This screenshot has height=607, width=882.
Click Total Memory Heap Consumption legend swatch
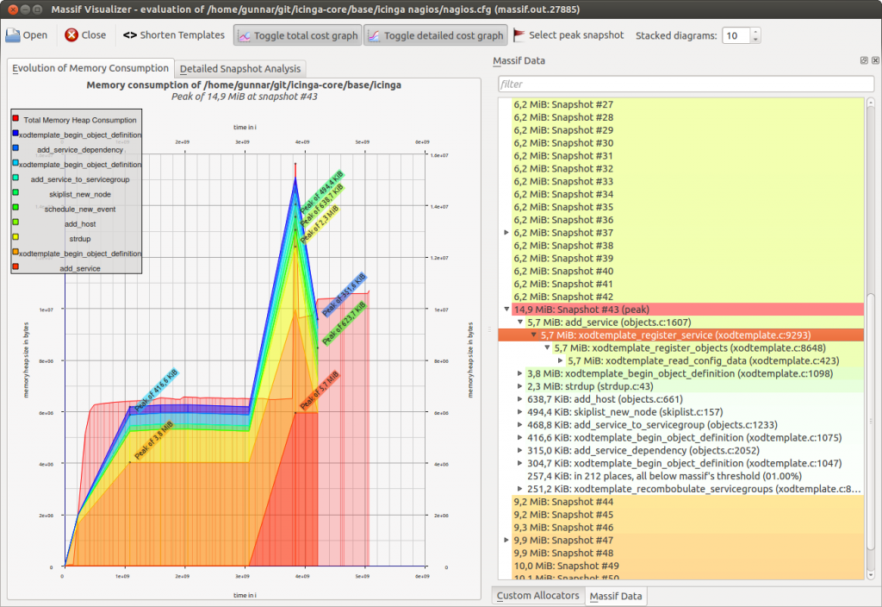(x=16, y=119)
